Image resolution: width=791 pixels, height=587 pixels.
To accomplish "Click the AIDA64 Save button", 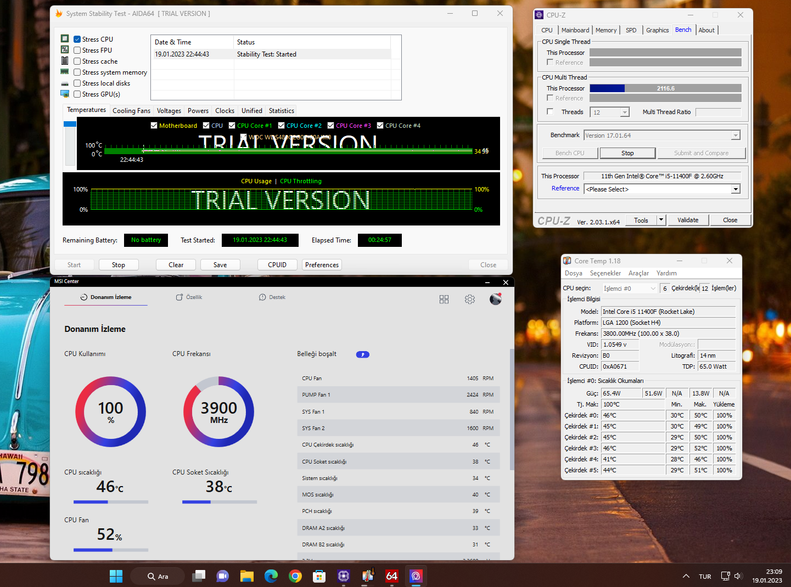I will 220,265.
